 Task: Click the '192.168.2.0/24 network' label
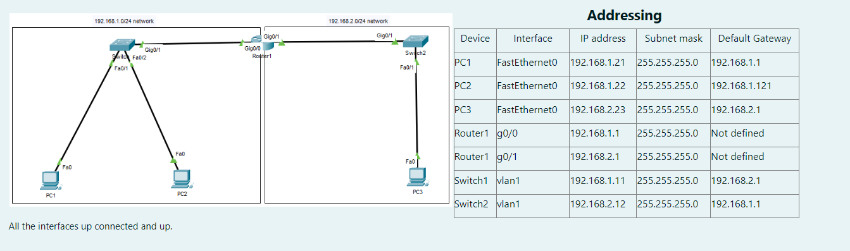coord(358,21)
